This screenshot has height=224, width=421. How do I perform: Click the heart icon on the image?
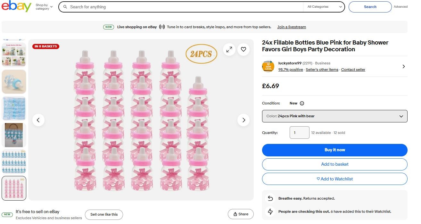[244, 49]
